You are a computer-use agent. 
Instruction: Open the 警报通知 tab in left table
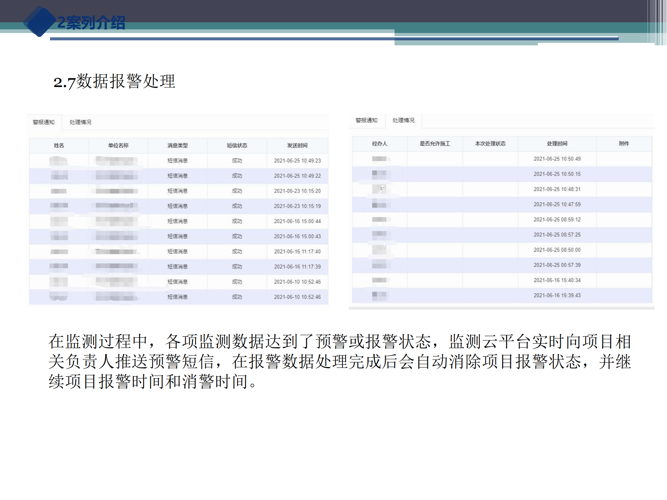pos(44,122)
